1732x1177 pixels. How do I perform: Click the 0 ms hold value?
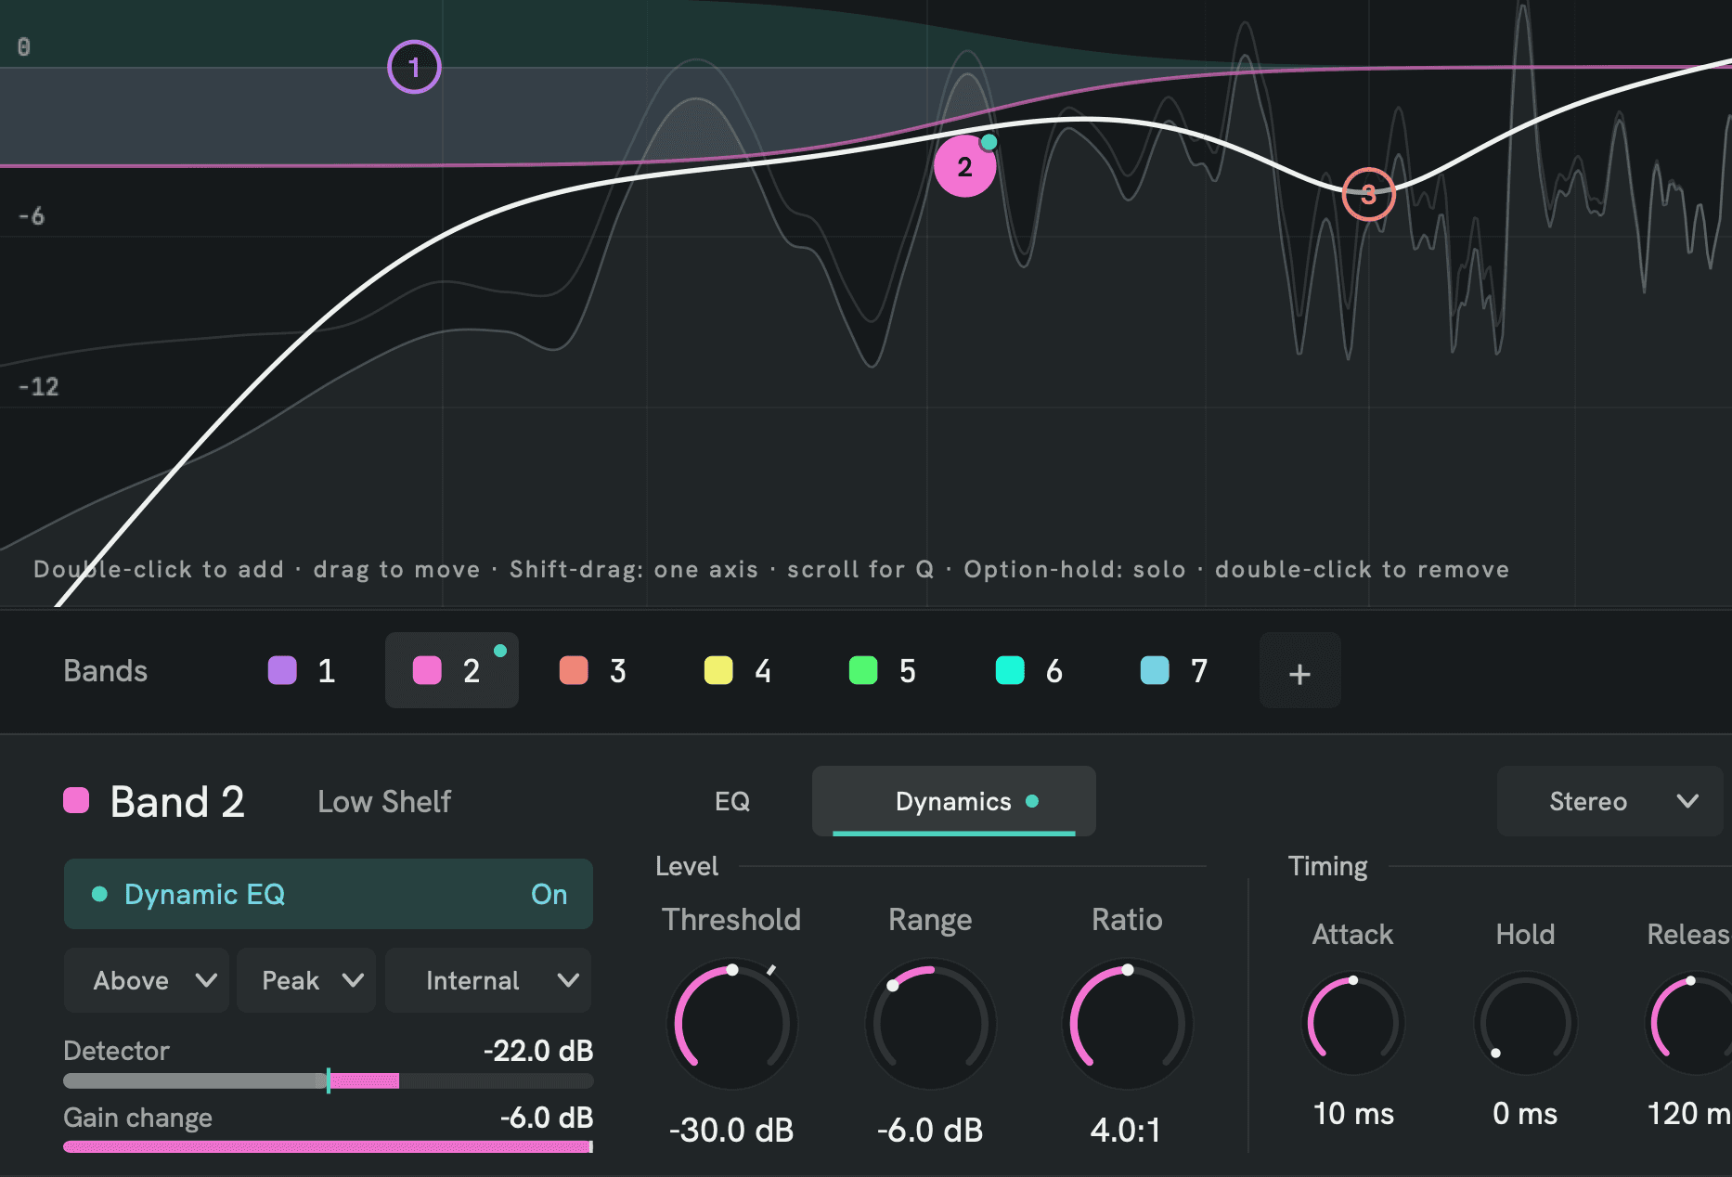point(1525,1113)
